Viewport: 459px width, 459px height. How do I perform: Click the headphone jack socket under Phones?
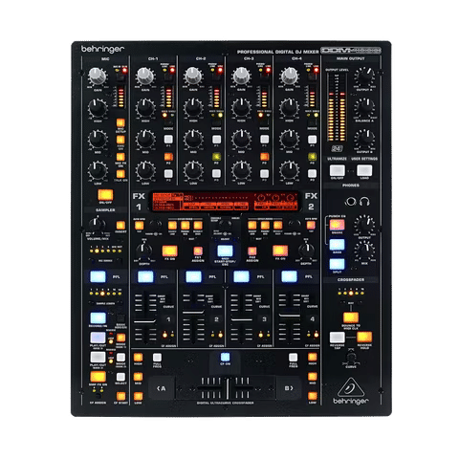pyautogui.click(x=351, y=202)
